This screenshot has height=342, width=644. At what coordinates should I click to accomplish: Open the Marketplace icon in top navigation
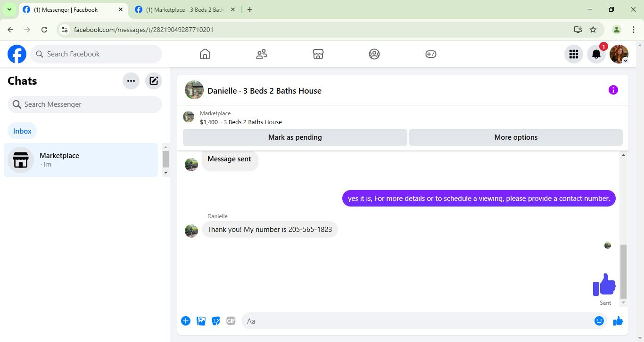click(x=318, y=54)
